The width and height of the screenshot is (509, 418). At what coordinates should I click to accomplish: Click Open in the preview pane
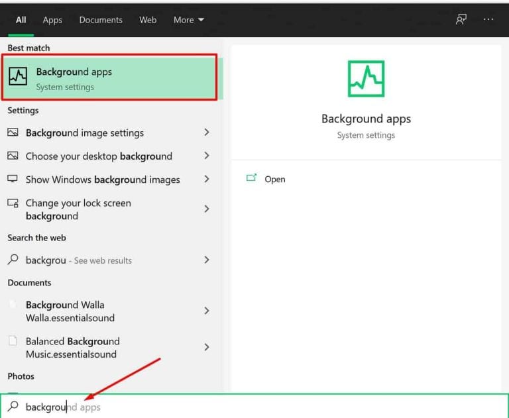(x=274, y=179)
